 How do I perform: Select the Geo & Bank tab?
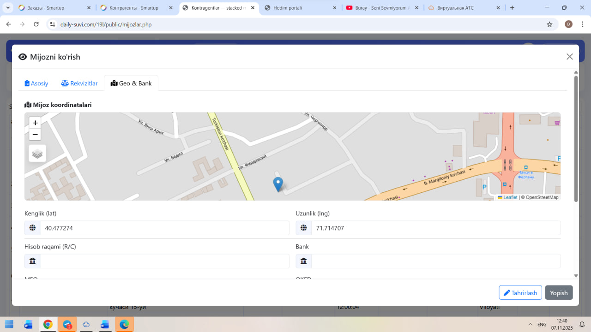coord(131,83)
